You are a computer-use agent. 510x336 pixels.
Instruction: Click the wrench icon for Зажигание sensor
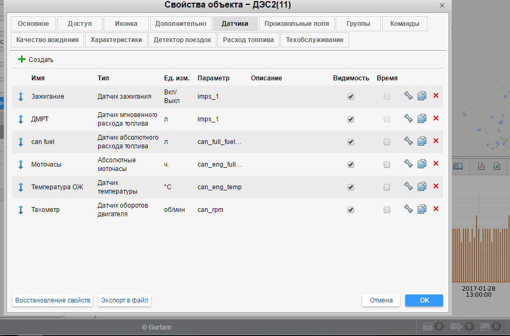click(408, 96)
